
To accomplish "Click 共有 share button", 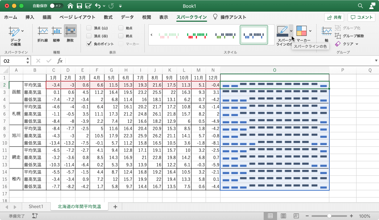I will (334, 17).
